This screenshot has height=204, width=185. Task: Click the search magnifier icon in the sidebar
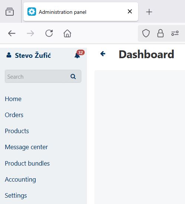click(x=73, y=76)
